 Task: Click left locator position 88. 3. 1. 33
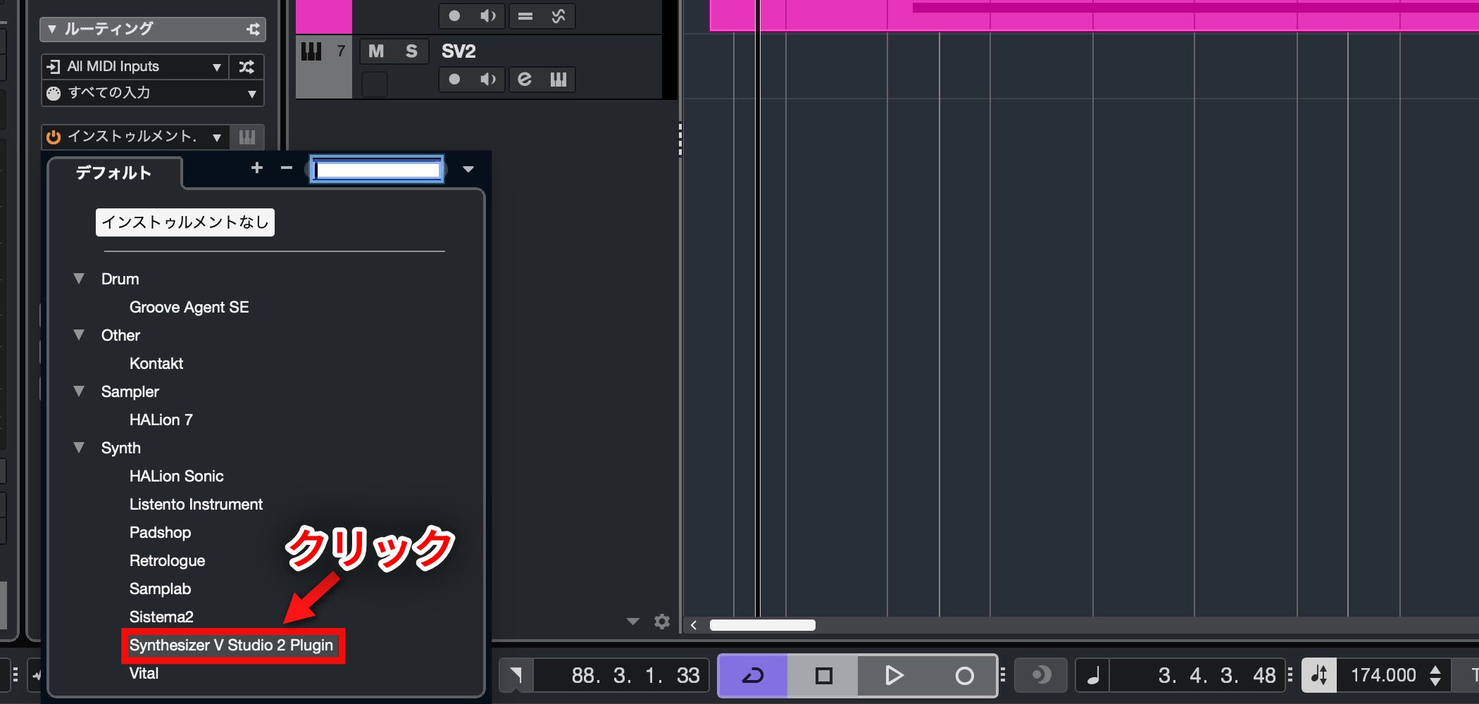[635, 676]
